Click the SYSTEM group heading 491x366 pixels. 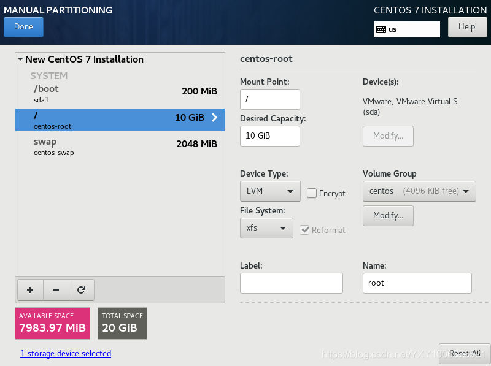(49, 75)
